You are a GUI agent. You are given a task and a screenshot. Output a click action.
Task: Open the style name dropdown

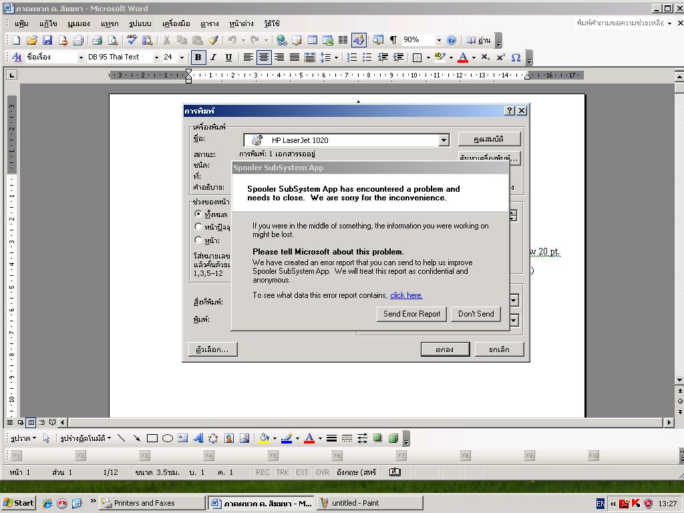coord(80,57)
